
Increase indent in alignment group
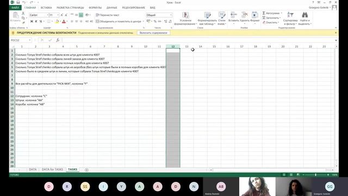91,21
